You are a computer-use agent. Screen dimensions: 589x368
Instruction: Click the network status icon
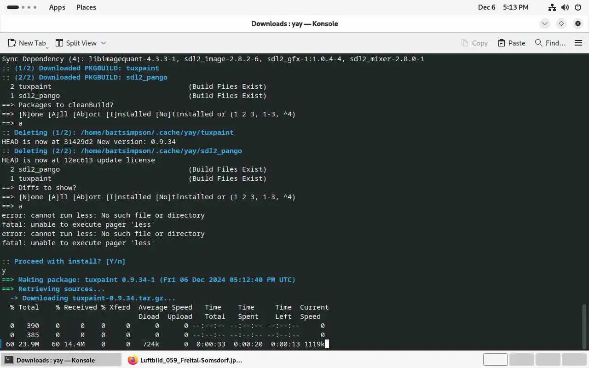pos(552,7)
